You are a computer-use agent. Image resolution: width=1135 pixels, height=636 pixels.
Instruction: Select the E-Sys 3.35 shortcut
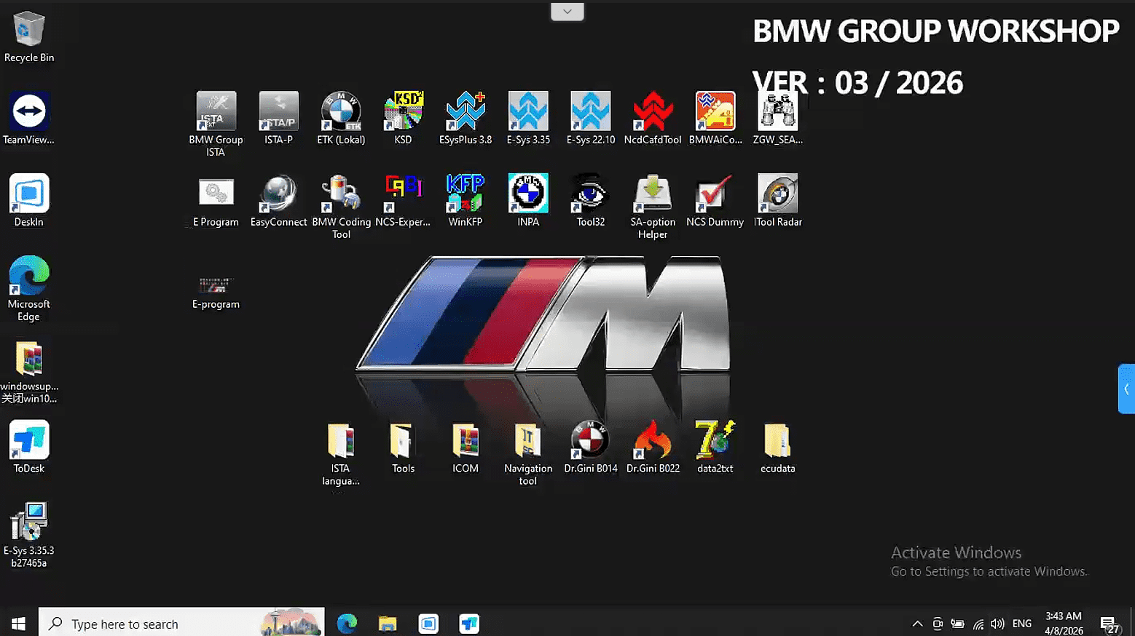[x=528, y=111]
